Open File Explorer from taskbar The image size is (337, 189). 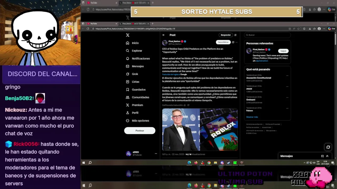coord(215,163)
